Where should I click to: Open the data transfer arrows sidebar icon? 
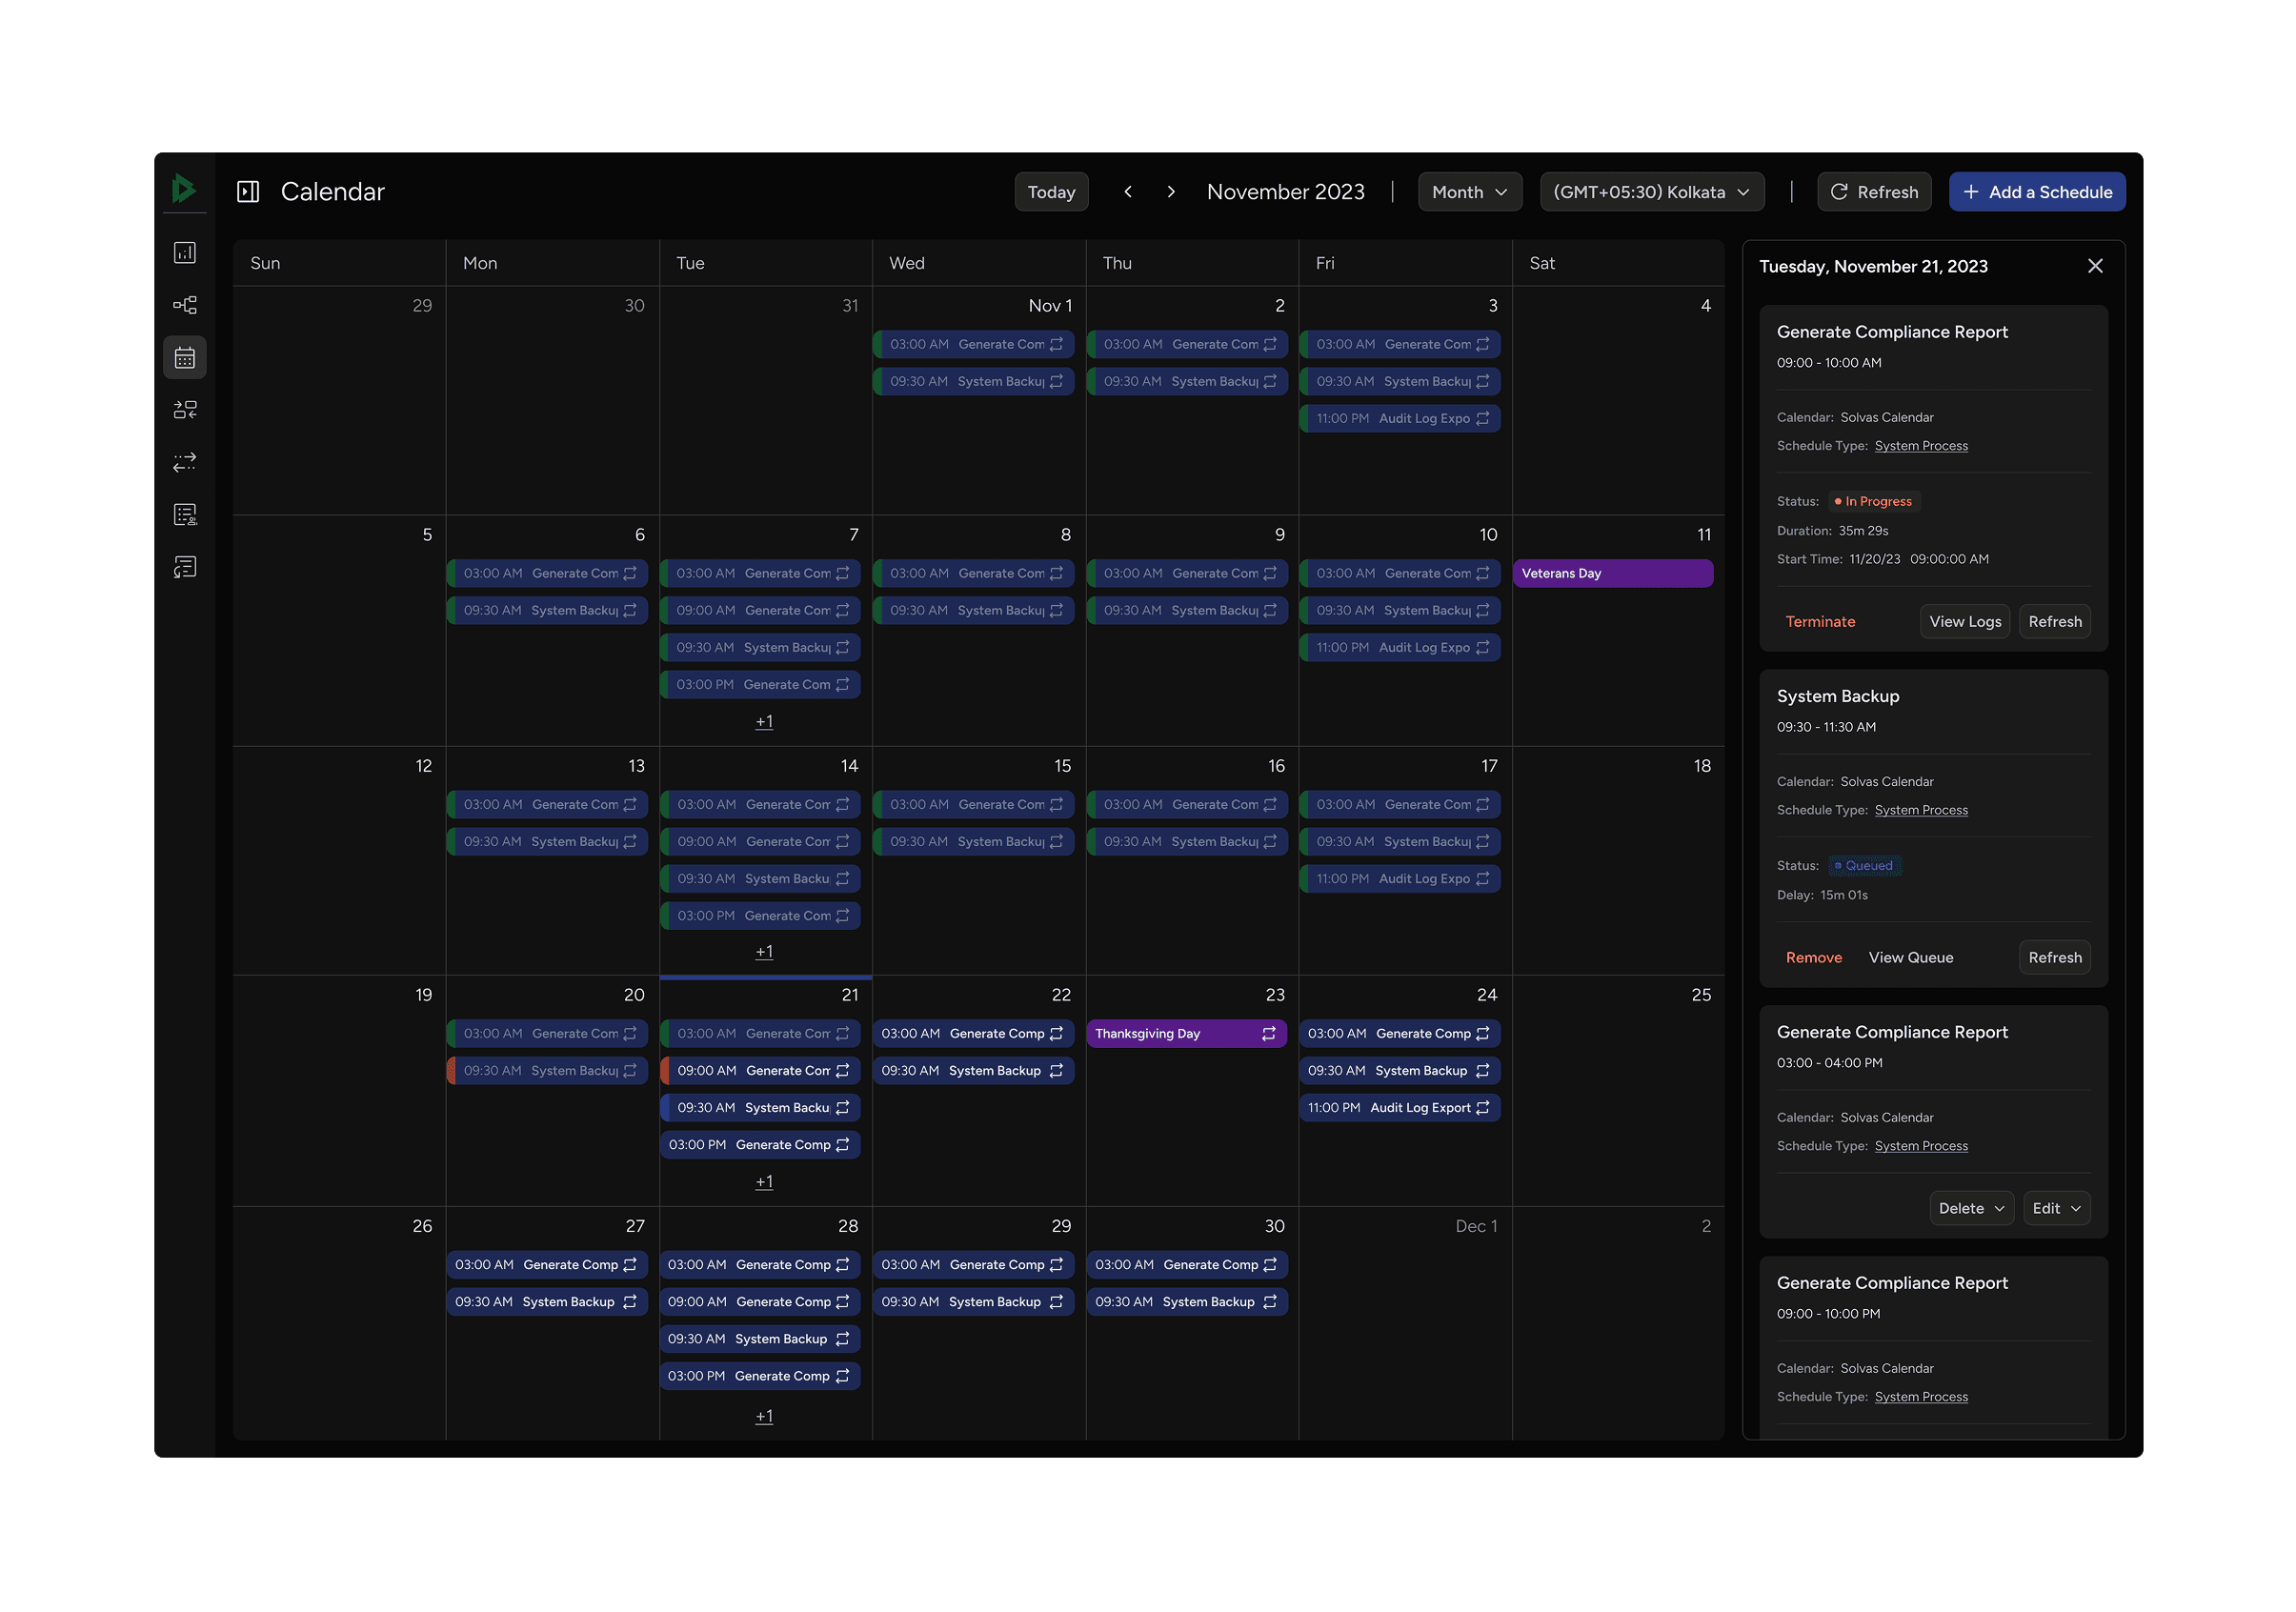point(185,461)
